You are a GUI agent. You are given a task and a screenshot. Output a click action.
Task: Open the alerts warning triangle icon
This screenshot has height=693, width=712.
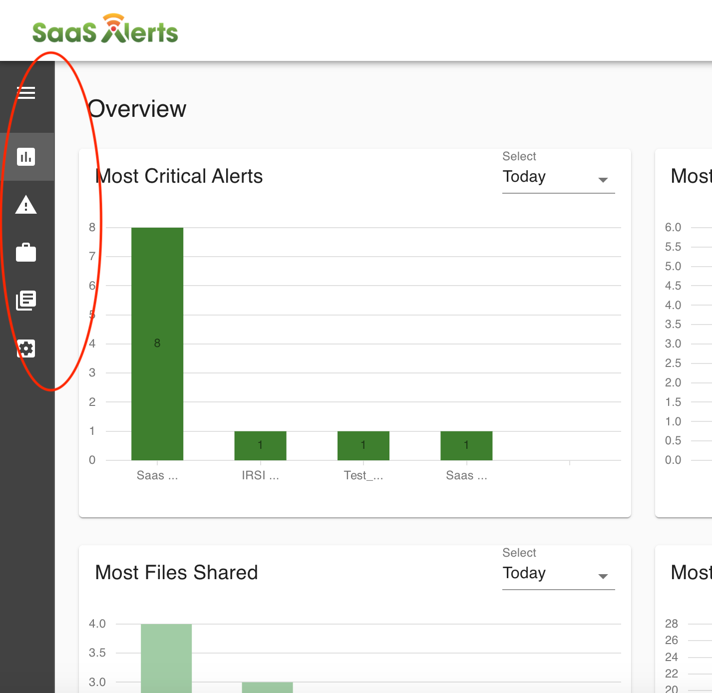26,205
